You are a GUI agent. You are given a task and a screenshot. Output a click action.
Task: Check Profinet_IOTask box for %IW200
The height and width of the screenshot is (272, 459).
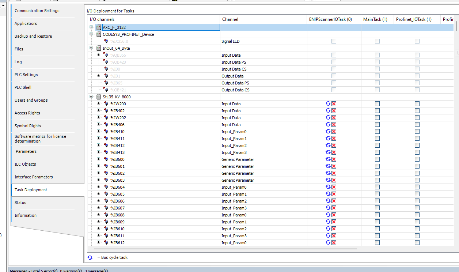(x=417, y=104)
